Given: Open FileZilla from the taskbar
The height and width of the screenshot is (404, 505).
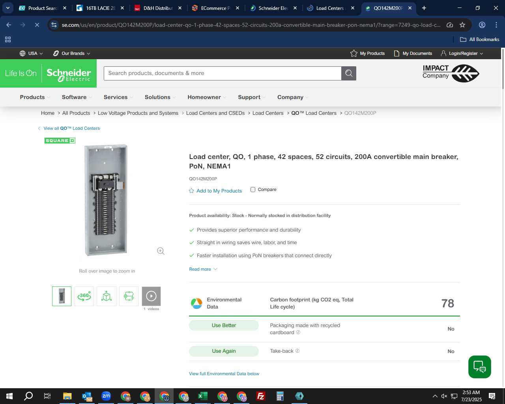Looking at the screenshot, I should click(x=261, y=396).
